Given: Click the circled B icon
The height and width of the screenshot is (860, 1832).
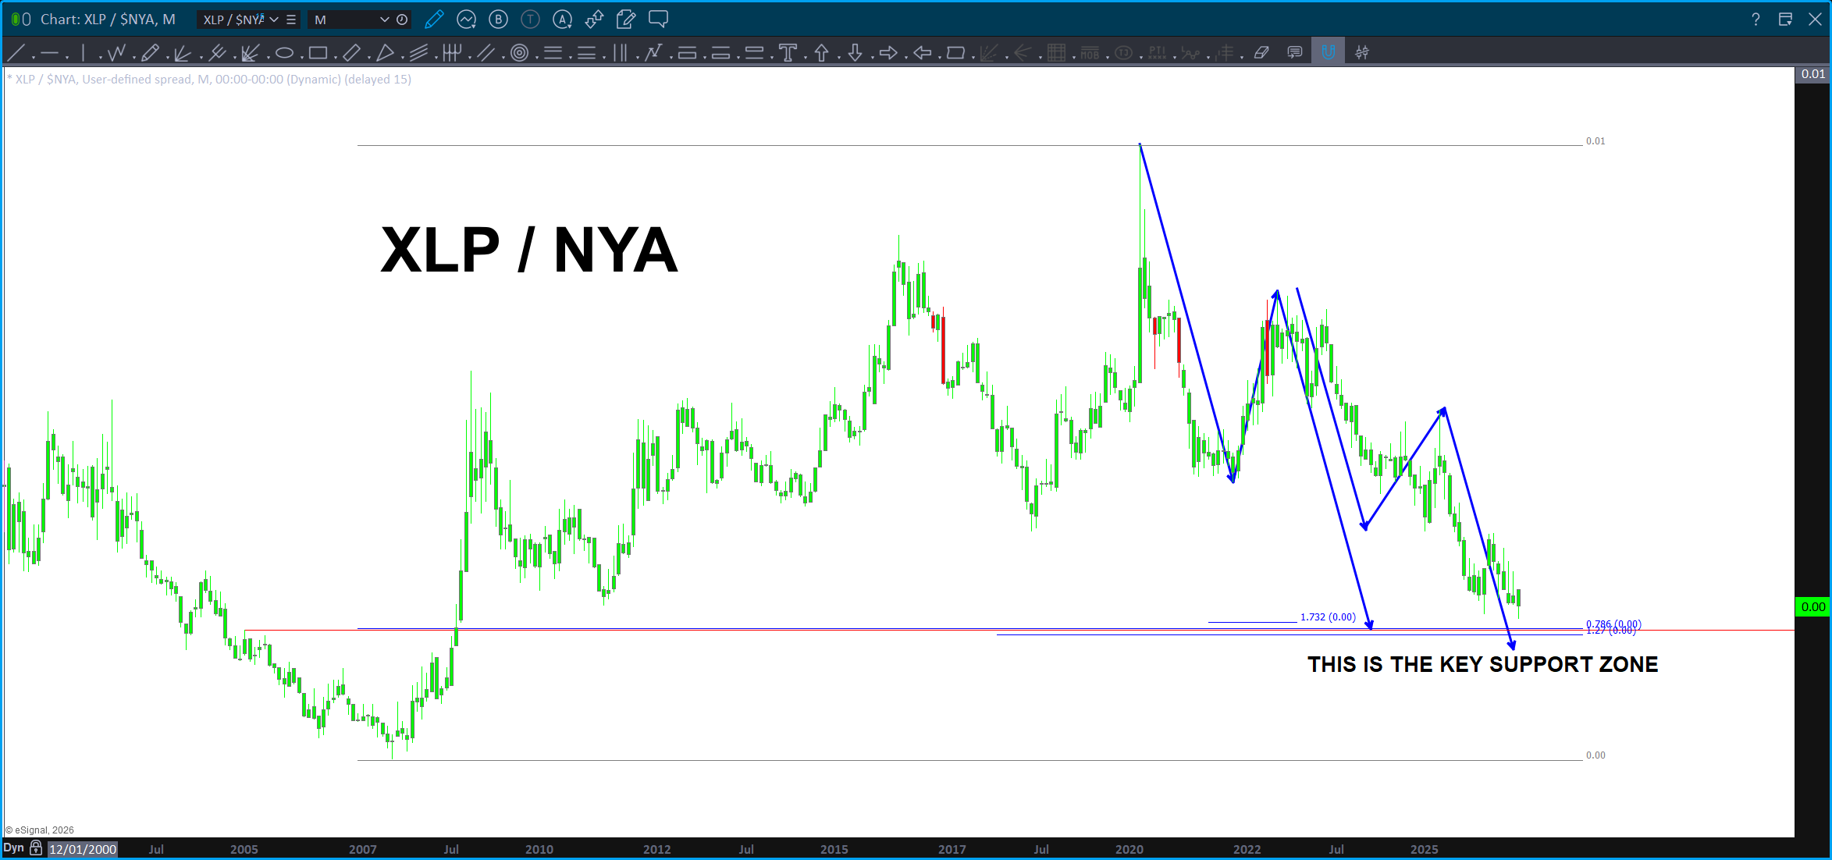Looking at the screenshot, I should tap(498, 20).
